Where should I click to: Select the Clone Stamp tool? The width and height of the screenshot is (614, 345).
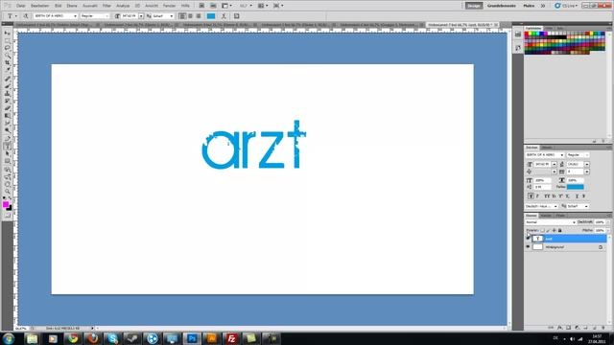8,94
